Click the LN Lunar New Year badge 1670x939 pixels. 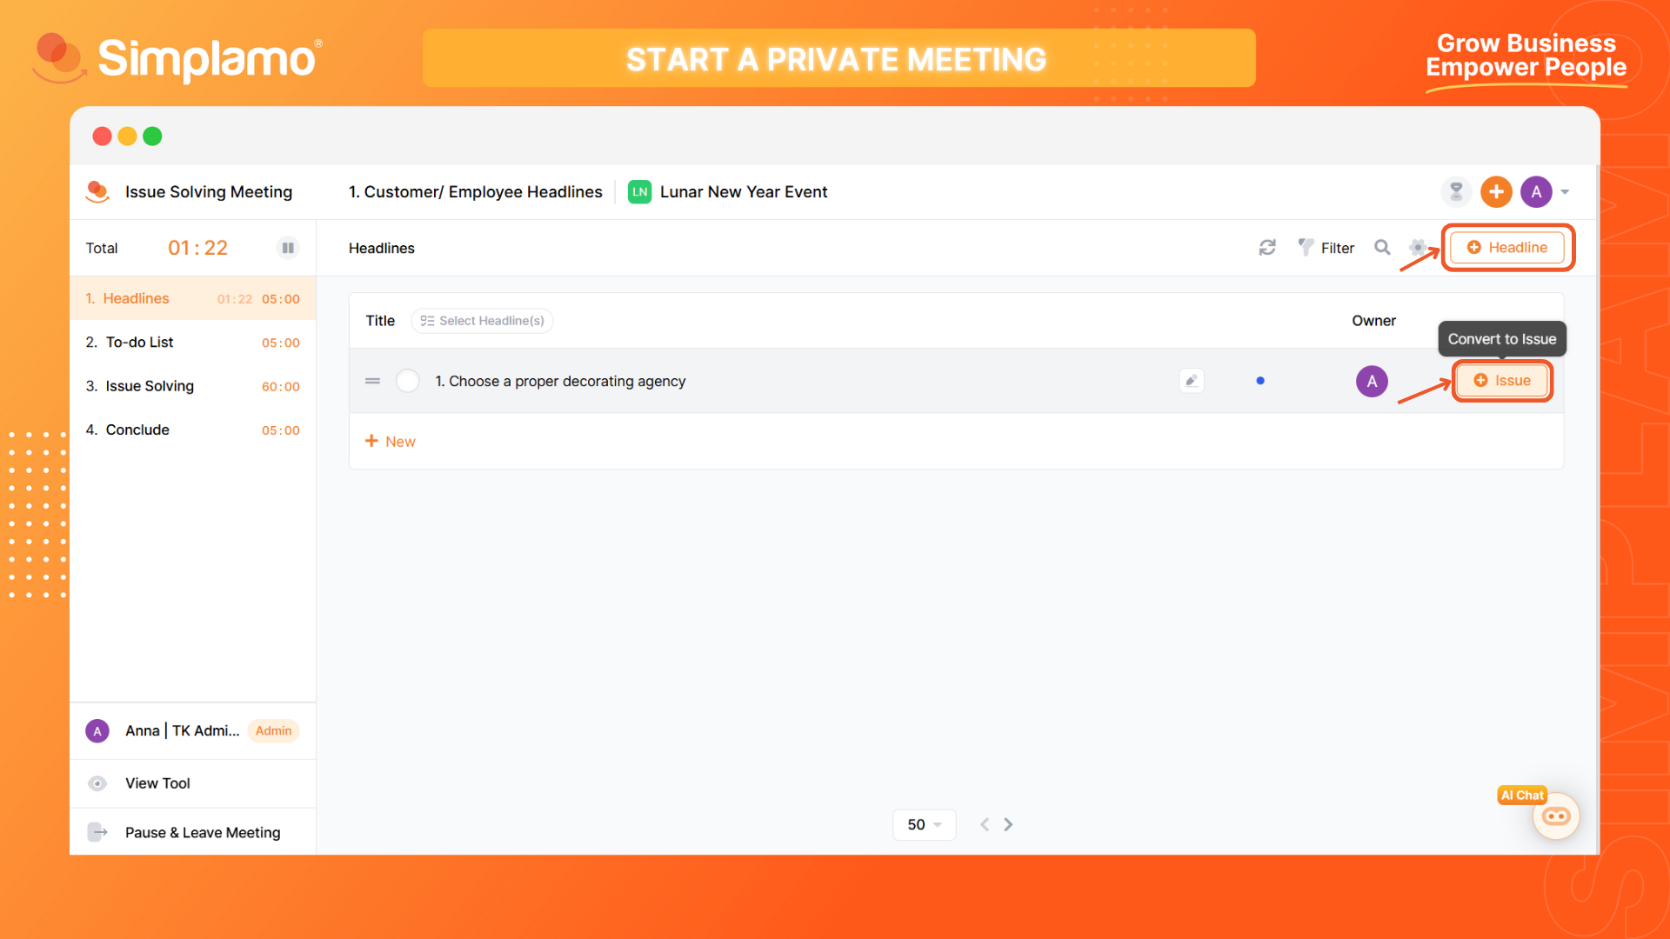pyautogui.click(x=639, y=192)
